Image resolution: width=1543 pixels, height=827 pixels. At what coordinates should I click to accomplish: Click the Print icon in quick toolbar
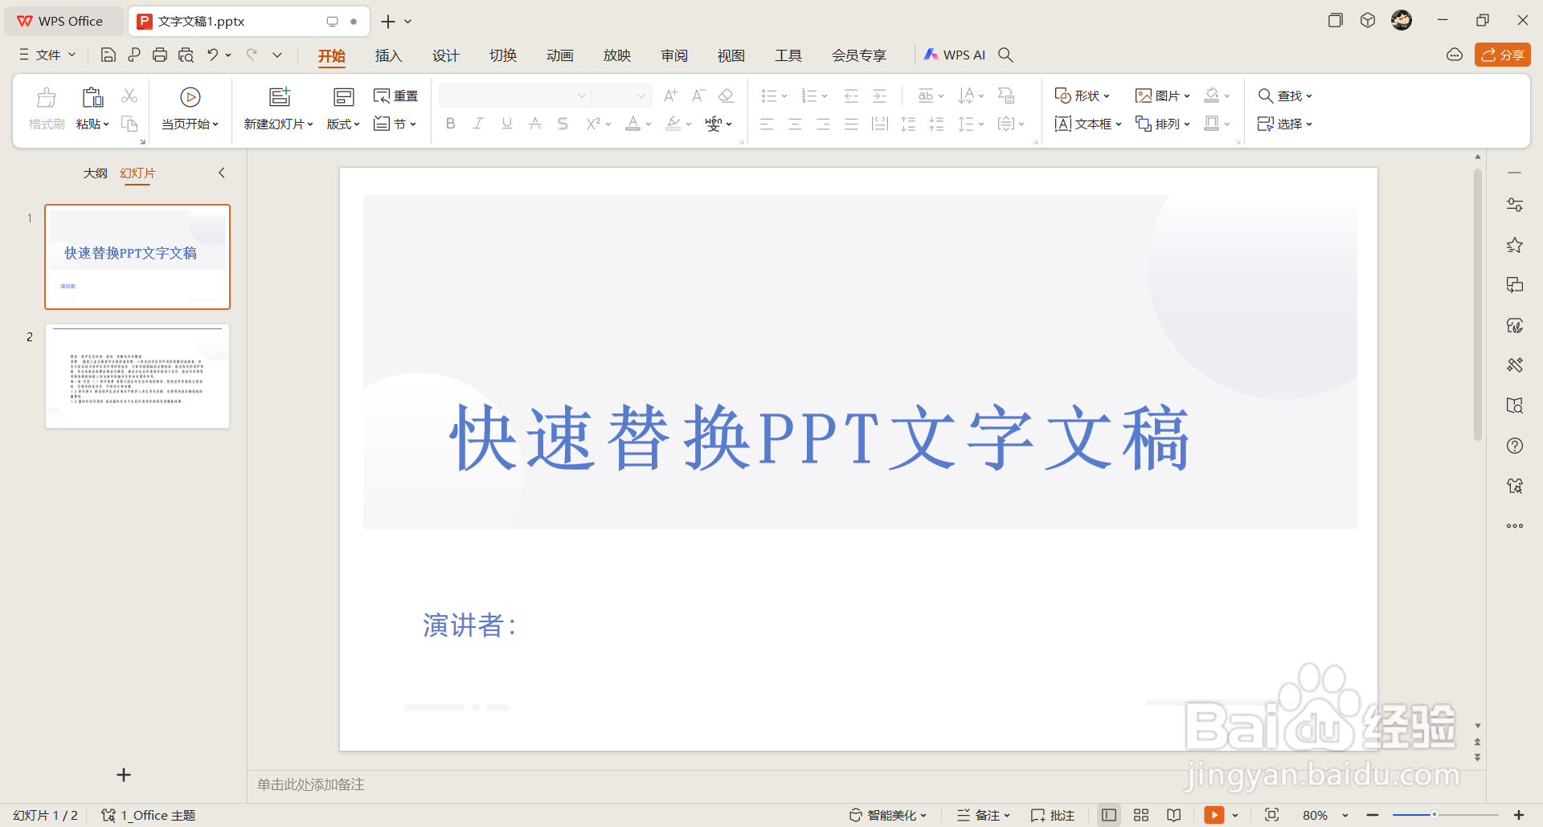(x=160, y=55)
